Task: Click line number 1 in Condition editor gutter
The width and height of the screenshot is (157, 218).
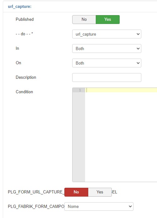Action: coord(80,90)
